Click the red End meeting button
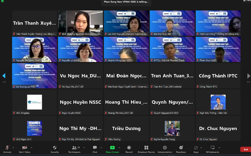This screenshot has width=251, height=156. click(x=245, y=150)
